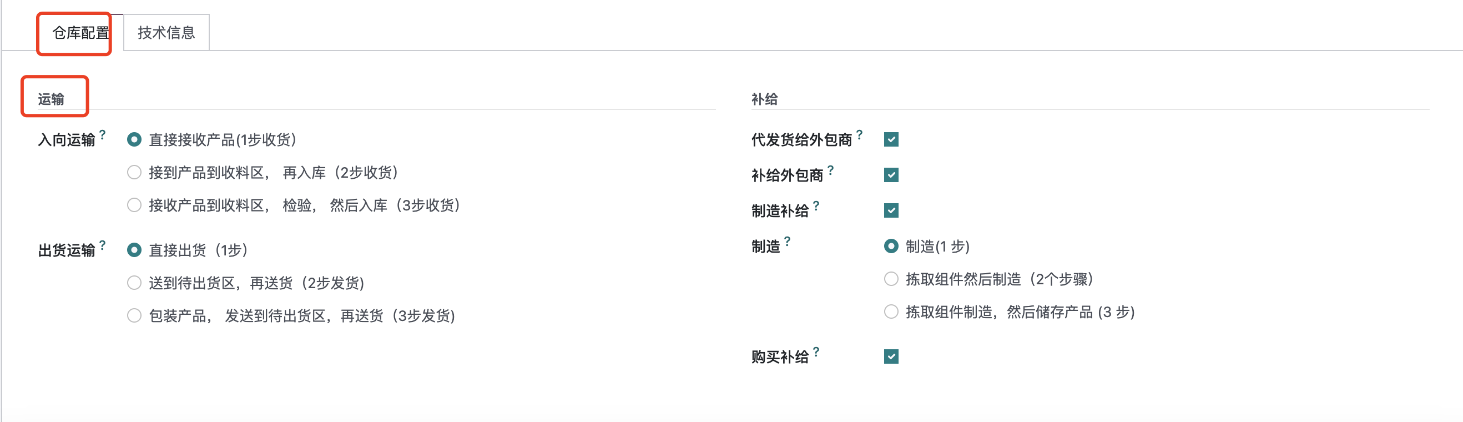Click the 补给 section heading
The width and height of the screenshot is (1463, 422).
click(764, 99)
